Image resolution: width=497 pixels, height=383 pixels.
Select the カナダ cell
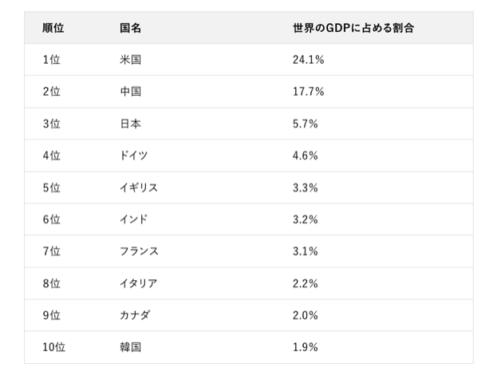click(133, 315)
